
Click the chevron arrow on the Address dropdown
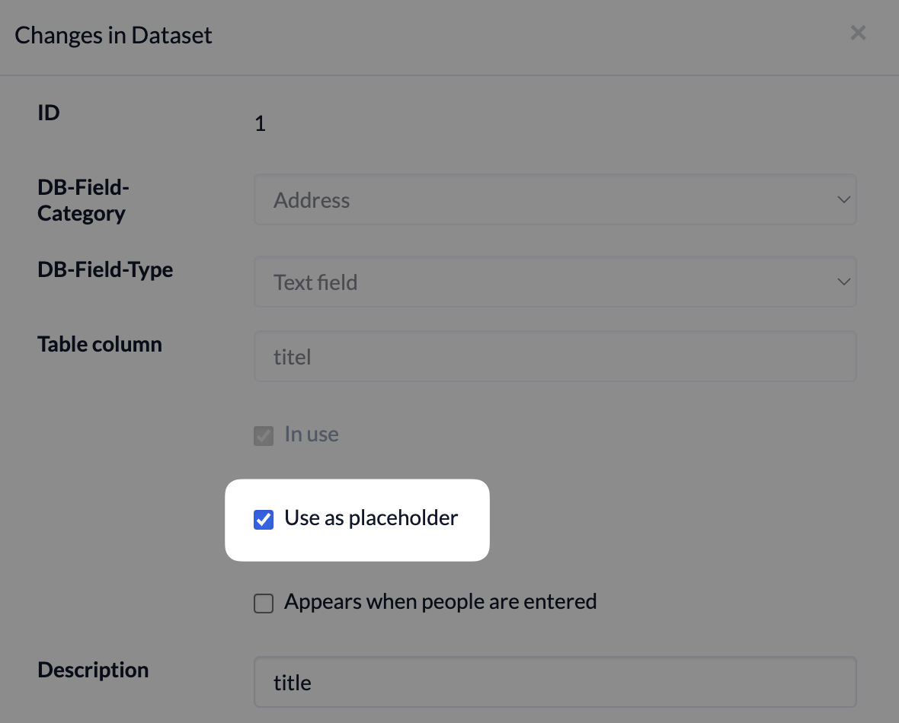click(843, 200)
